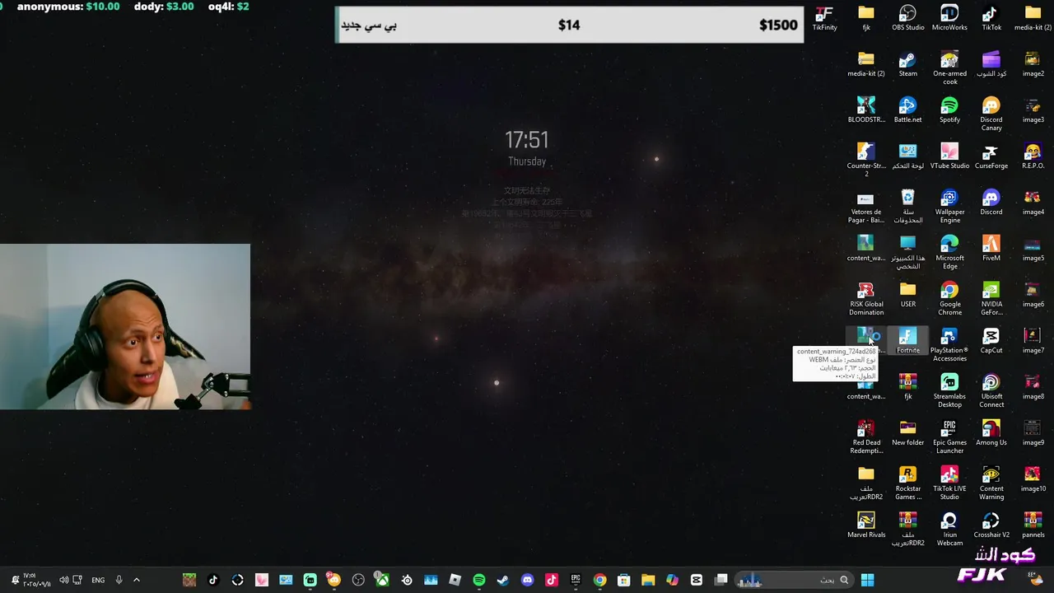The width and height of the screenshot is (1054, 593).
Task: Select the Fortnite desktop icon
Action: click(x=907, y=340)
